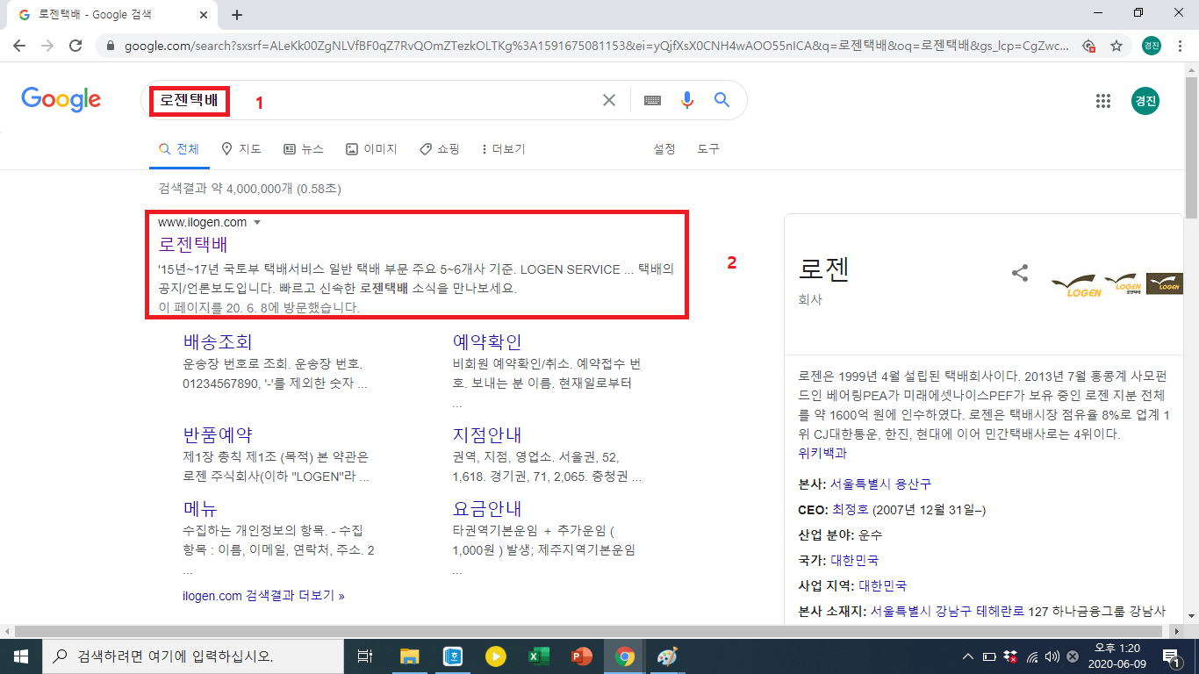
Task: Select the 전체 search tab
Action: point(179,149)
